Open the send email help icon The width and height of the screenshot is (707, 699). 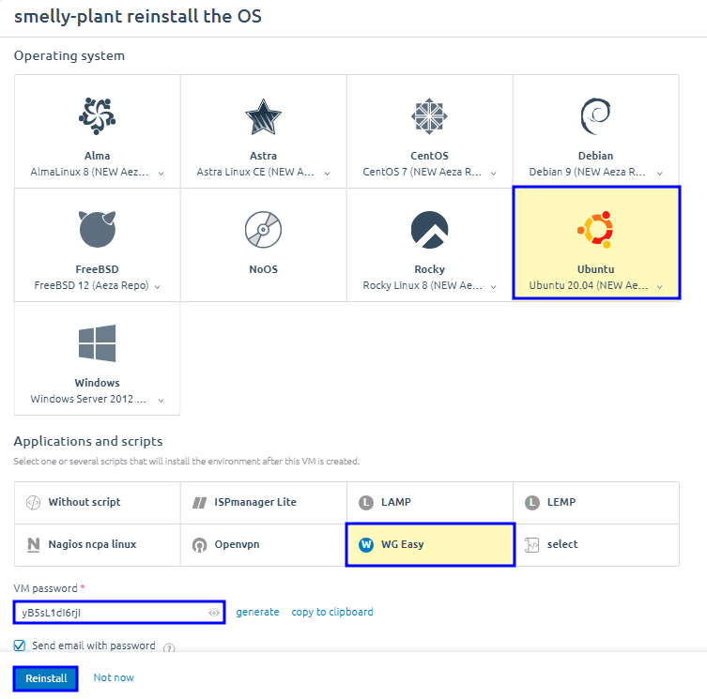pyautogui.click(x=170, y=647)
